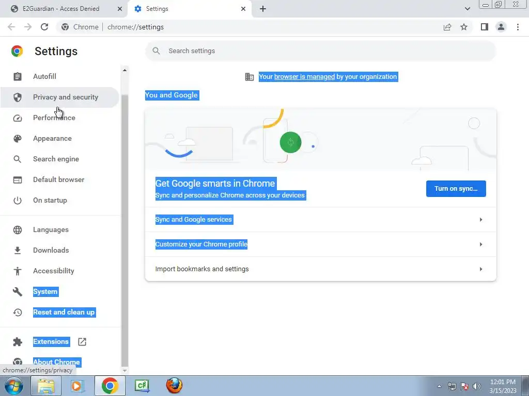Screen dimensions: 529x396
Task: Click the Downloads arrow icon
Action: [x=17, y=250]
